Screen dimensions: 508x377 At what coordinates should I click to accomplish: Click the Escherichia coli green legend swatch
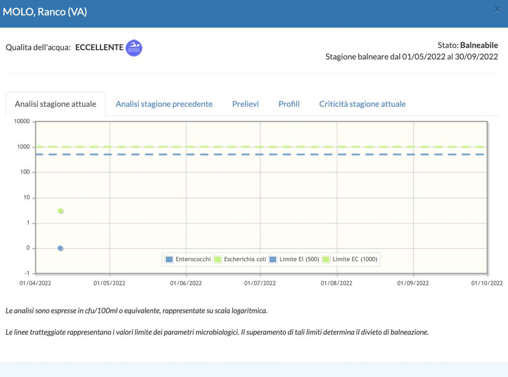217,259
